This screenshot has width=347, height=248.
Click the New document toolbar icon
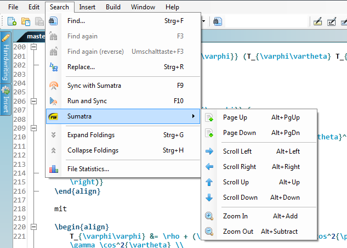point(12,21)
